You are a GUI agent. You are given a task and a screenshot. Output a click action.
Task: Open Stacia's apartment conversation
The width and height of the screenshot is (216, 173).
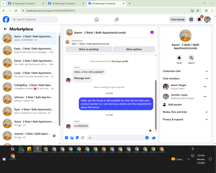pyautogui.click(x=29, y=123)
